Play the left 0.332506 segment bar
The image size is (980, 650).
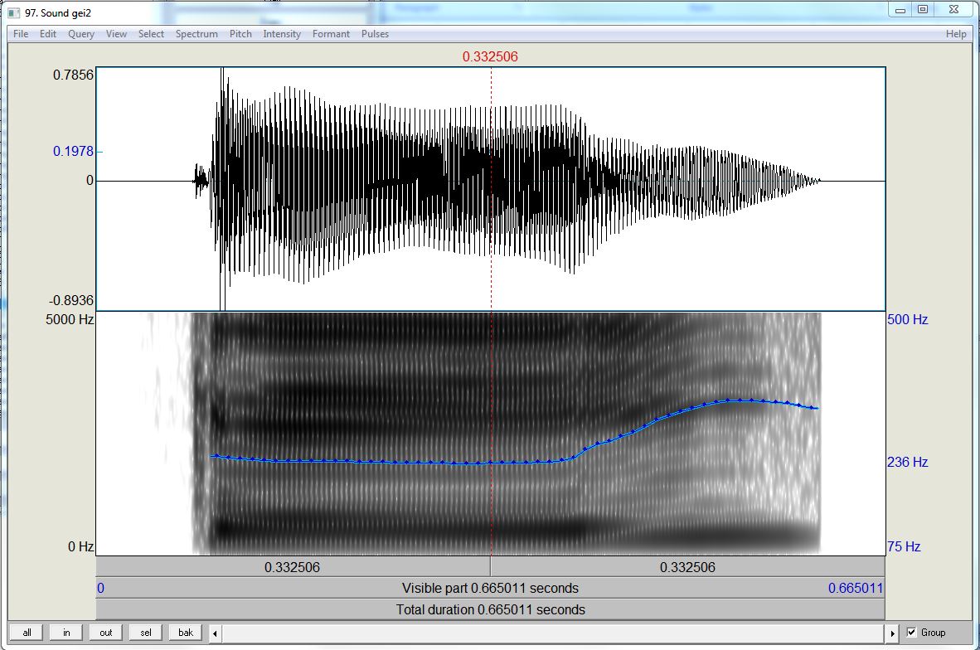tap(293, 567)
